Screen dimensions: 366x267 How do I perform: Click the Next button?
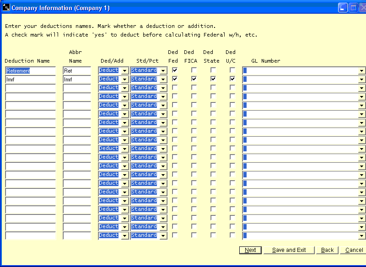point(250,250)
